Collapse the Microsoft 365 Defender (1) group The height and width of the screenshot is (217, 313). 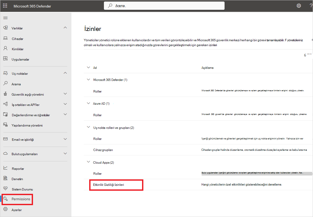pos(89,80)
